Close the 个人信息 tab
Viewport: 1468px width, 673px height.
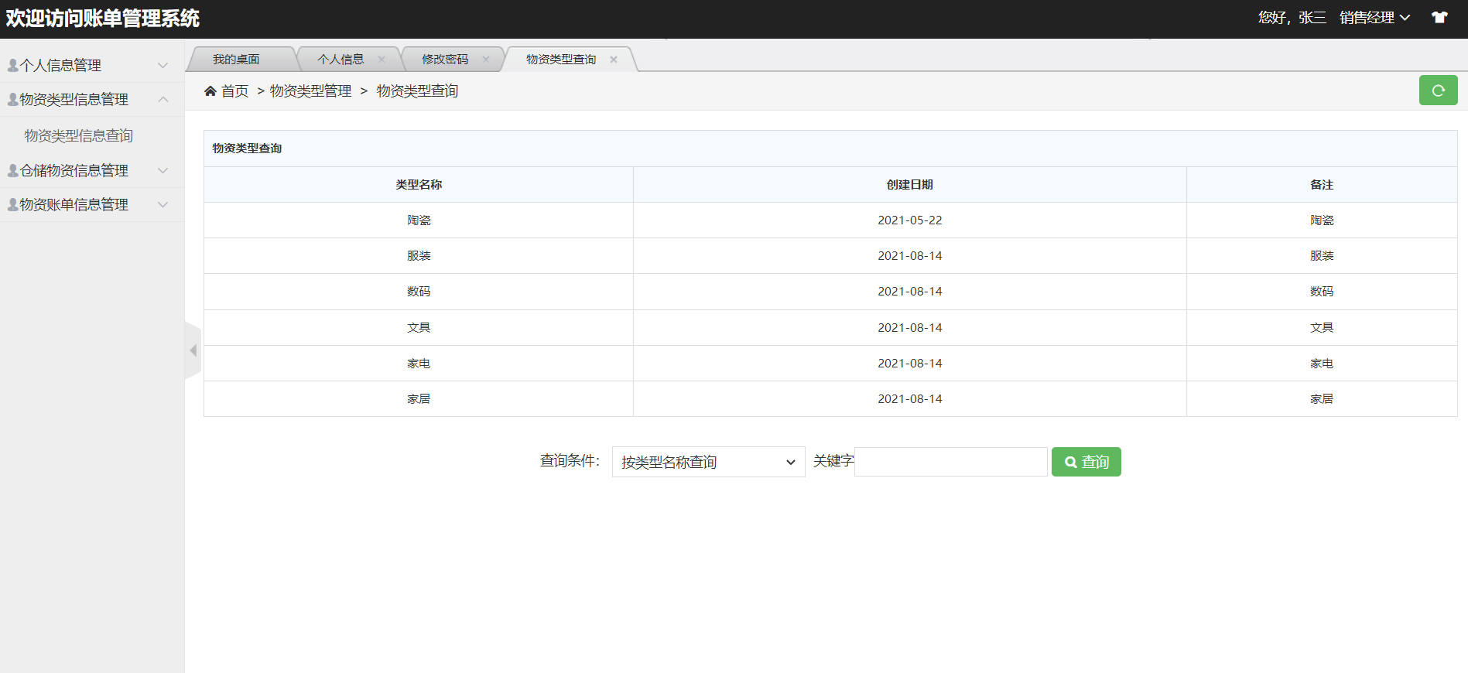point(382,60)
